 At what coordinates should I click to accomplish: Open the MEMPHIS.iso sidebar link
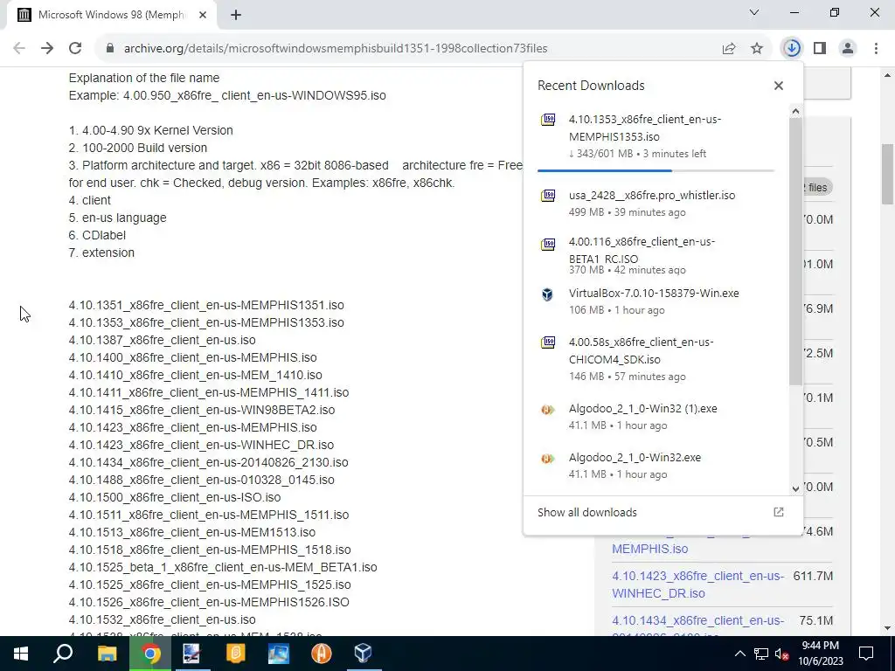coord(649,549)
